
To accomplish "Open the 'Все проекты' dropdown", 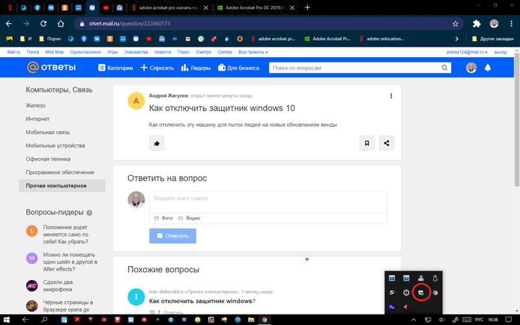I will tap(253, 52).
